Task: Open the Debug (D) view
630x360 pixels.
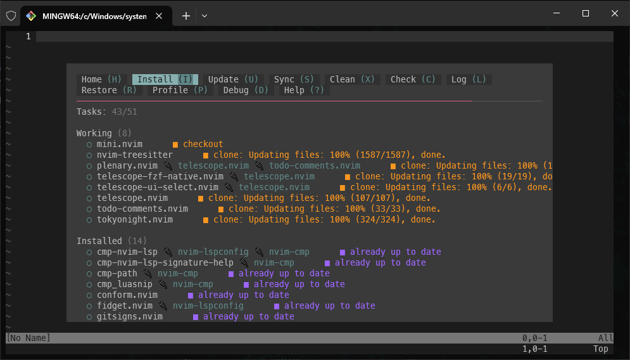Action: 246,90
